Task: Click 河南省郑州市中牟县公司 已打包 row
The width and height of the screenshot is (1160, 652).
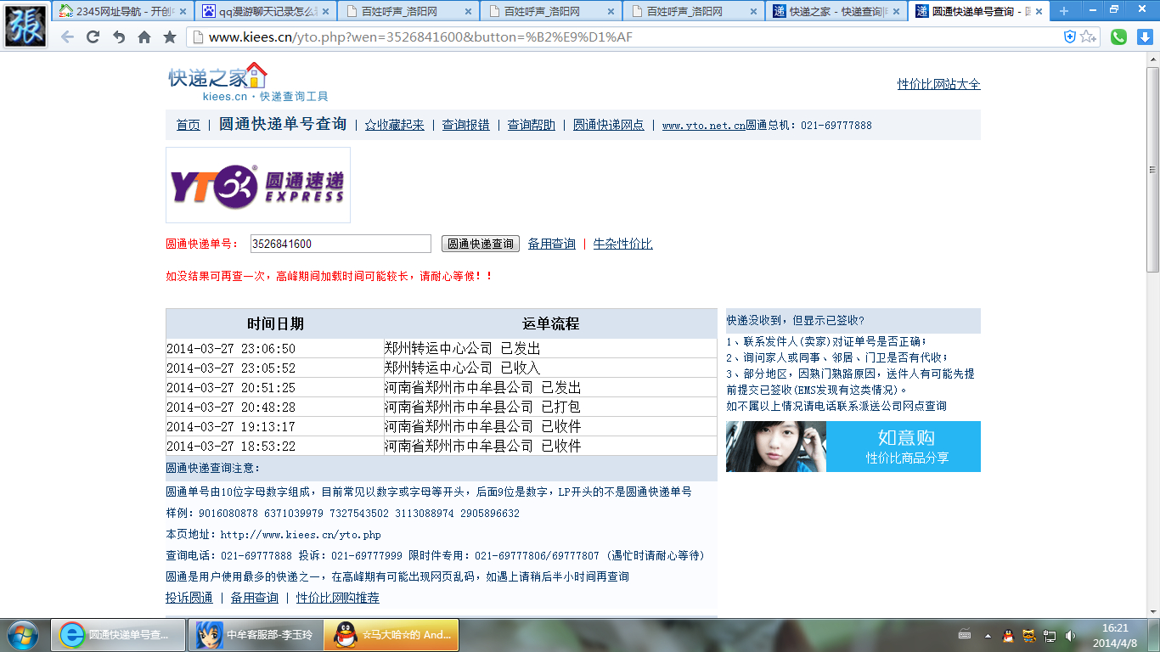Action: [442, 407]
